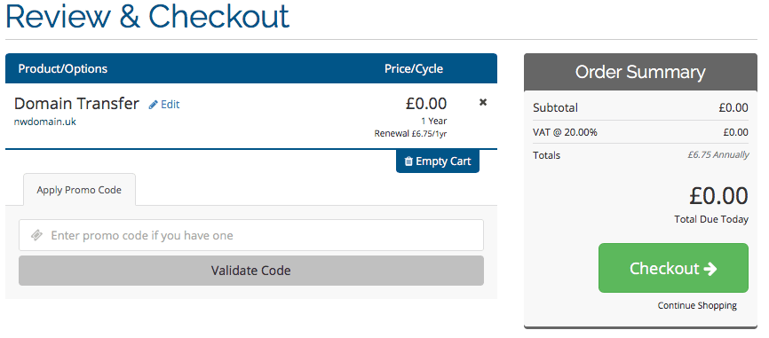Click the Order Summary header
The height and width of the screenshot is (338, 769).
640,72
